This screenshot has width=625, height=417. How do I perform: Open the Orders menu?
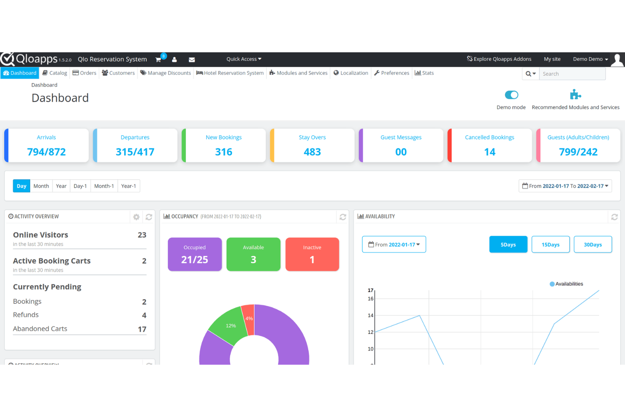pos(84,73)
